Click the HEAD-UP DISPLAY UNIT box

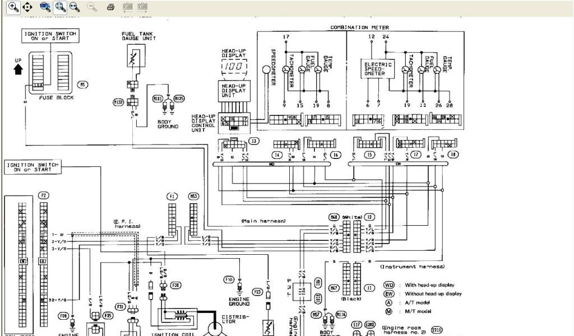pyautogui.click(x=233, y=90)
